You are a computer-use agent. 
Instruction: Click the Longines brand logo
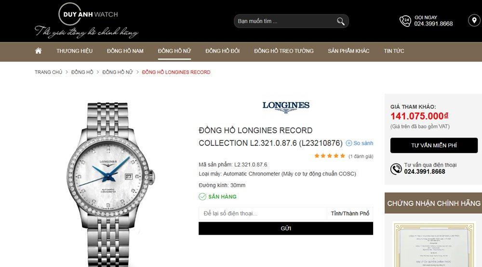coord(286,107)
